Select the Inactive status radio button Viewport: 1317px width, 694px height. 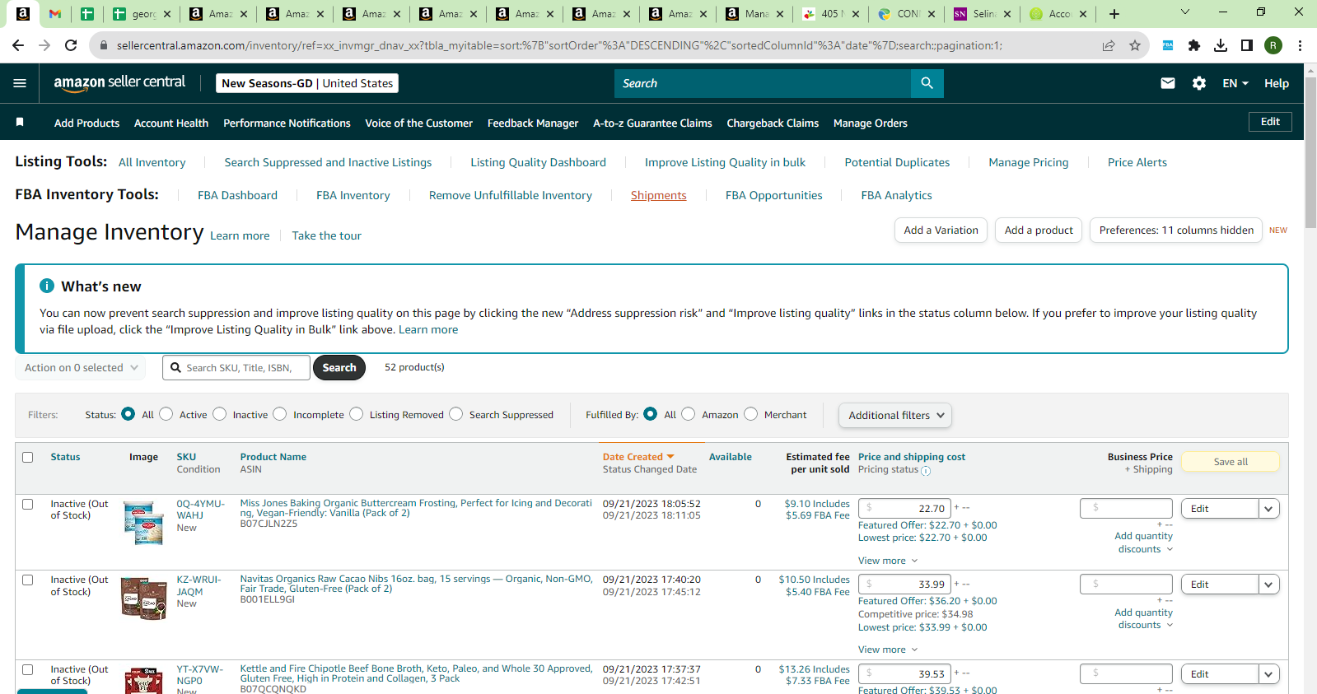click(219, 414)
